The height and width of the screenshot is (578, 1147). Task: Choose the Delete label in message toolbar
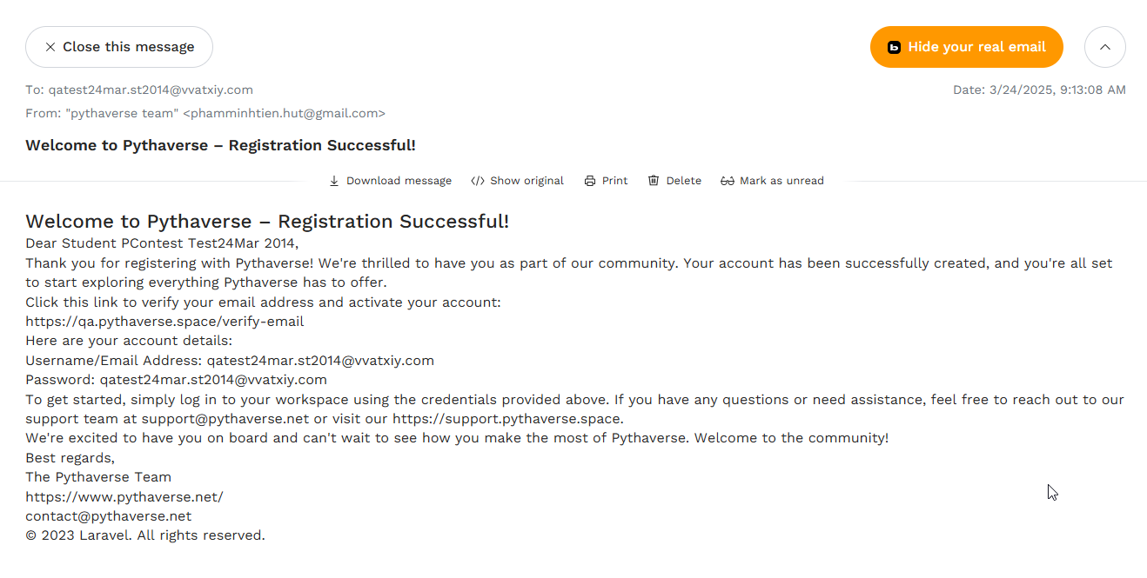click(684, 181)
